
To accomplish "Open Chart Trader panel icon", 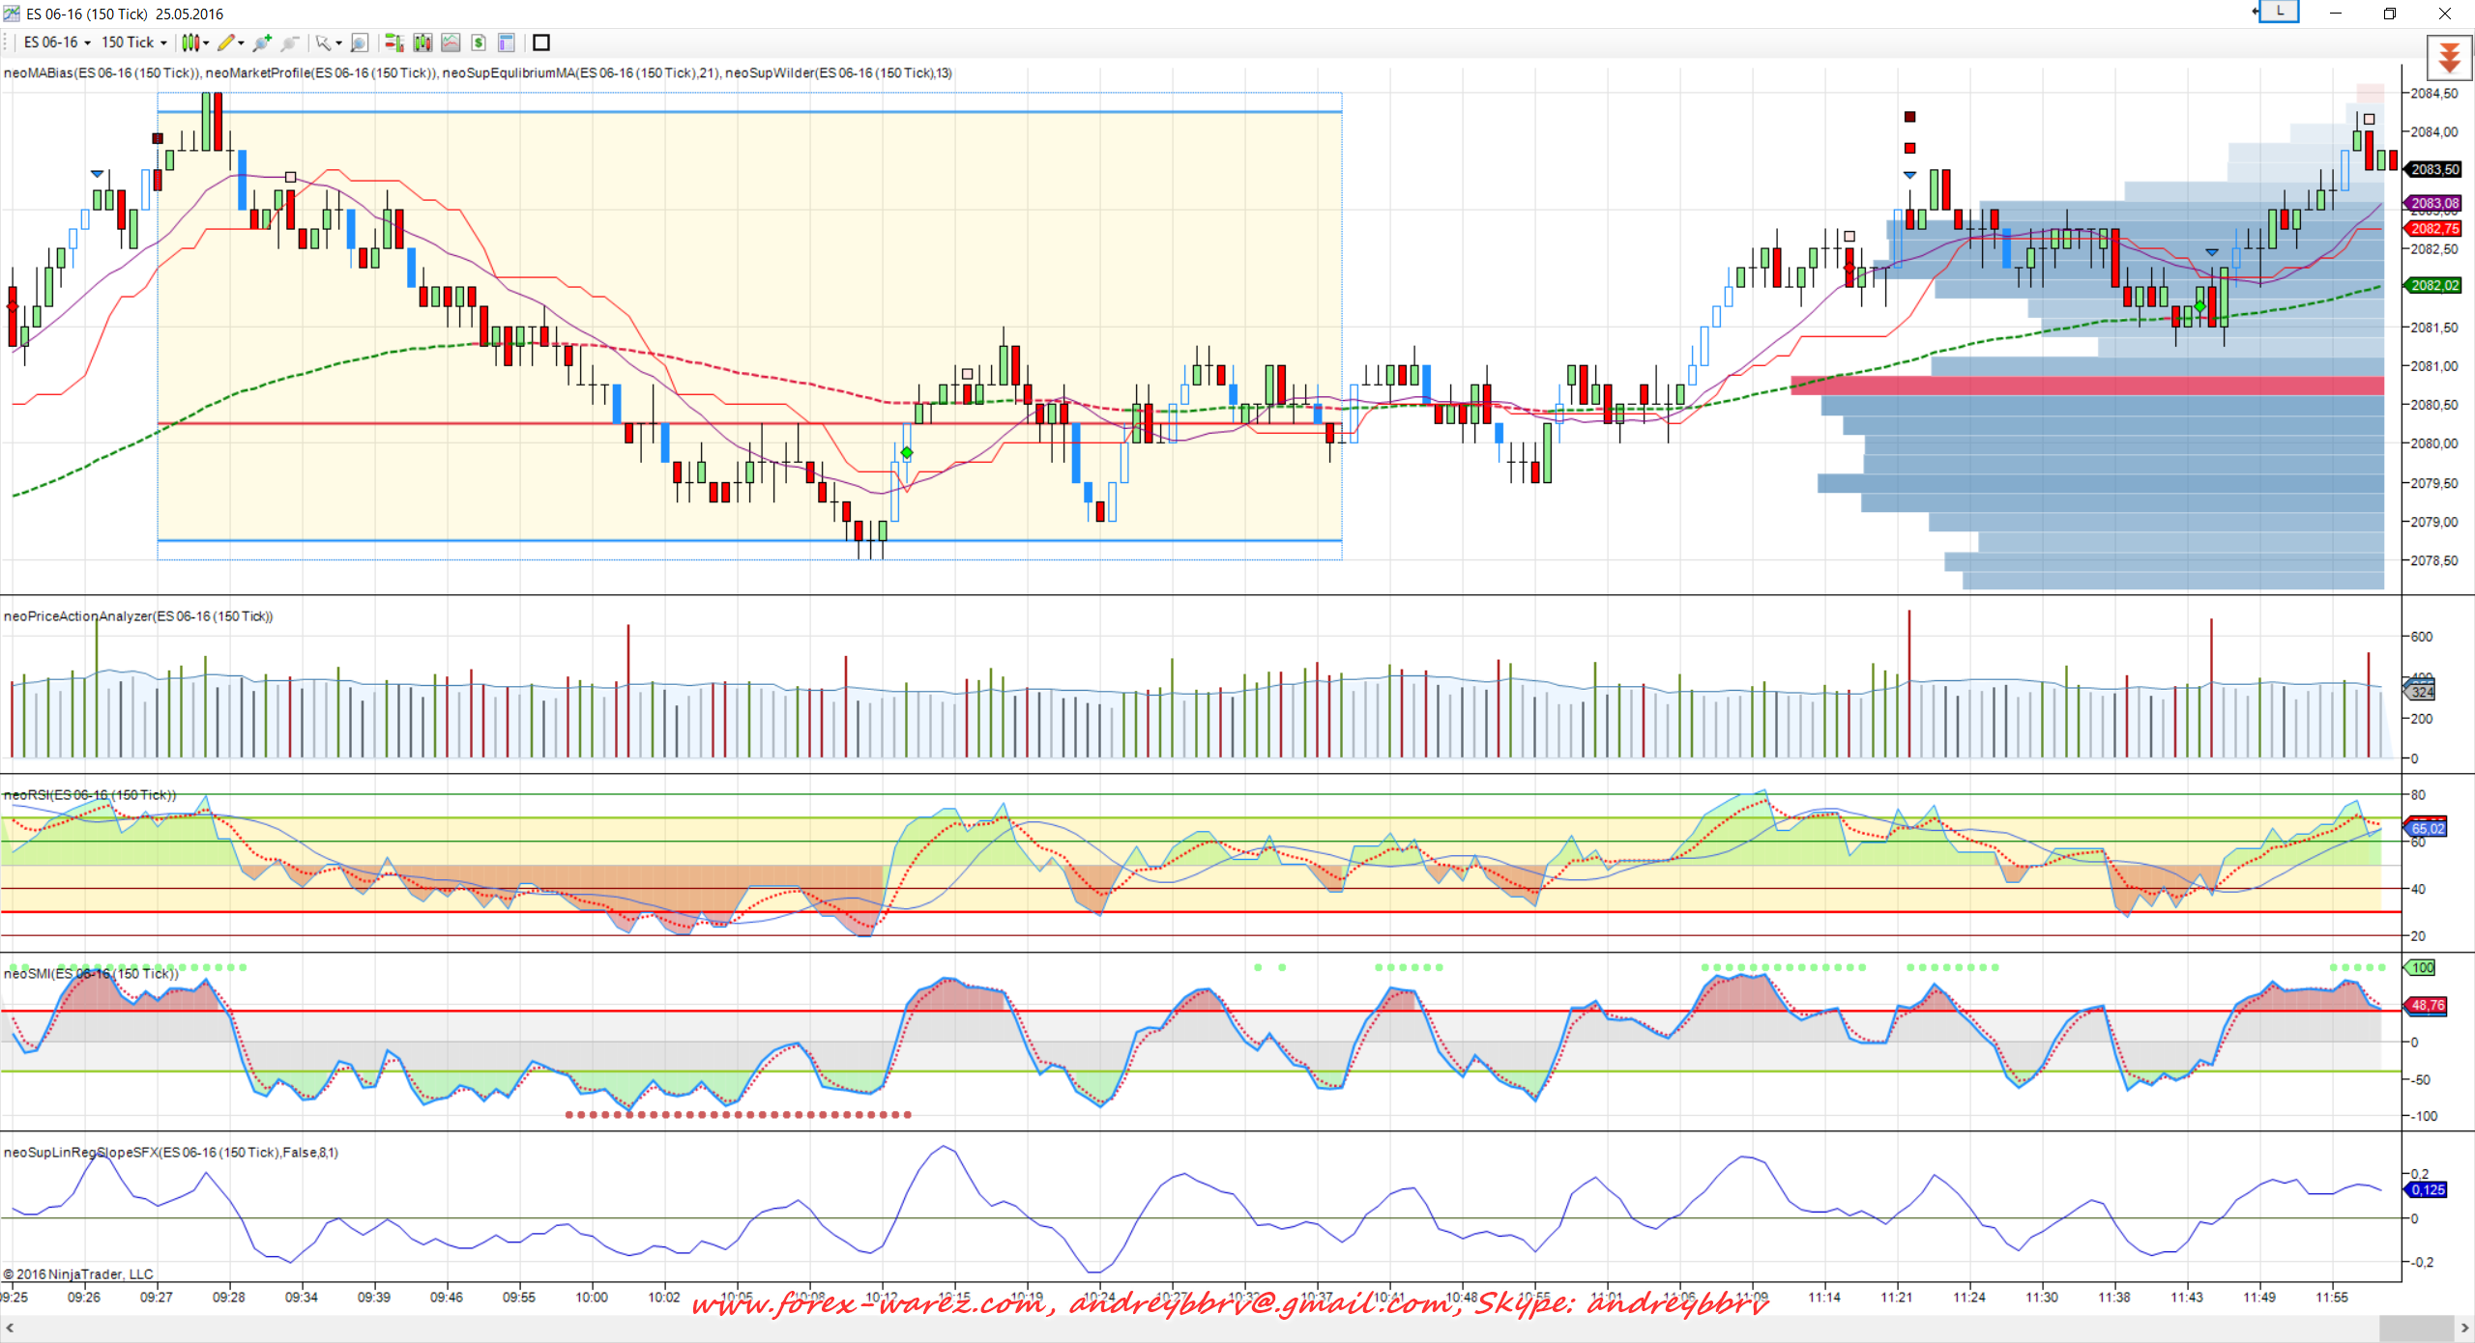I will tap(393, 43).
